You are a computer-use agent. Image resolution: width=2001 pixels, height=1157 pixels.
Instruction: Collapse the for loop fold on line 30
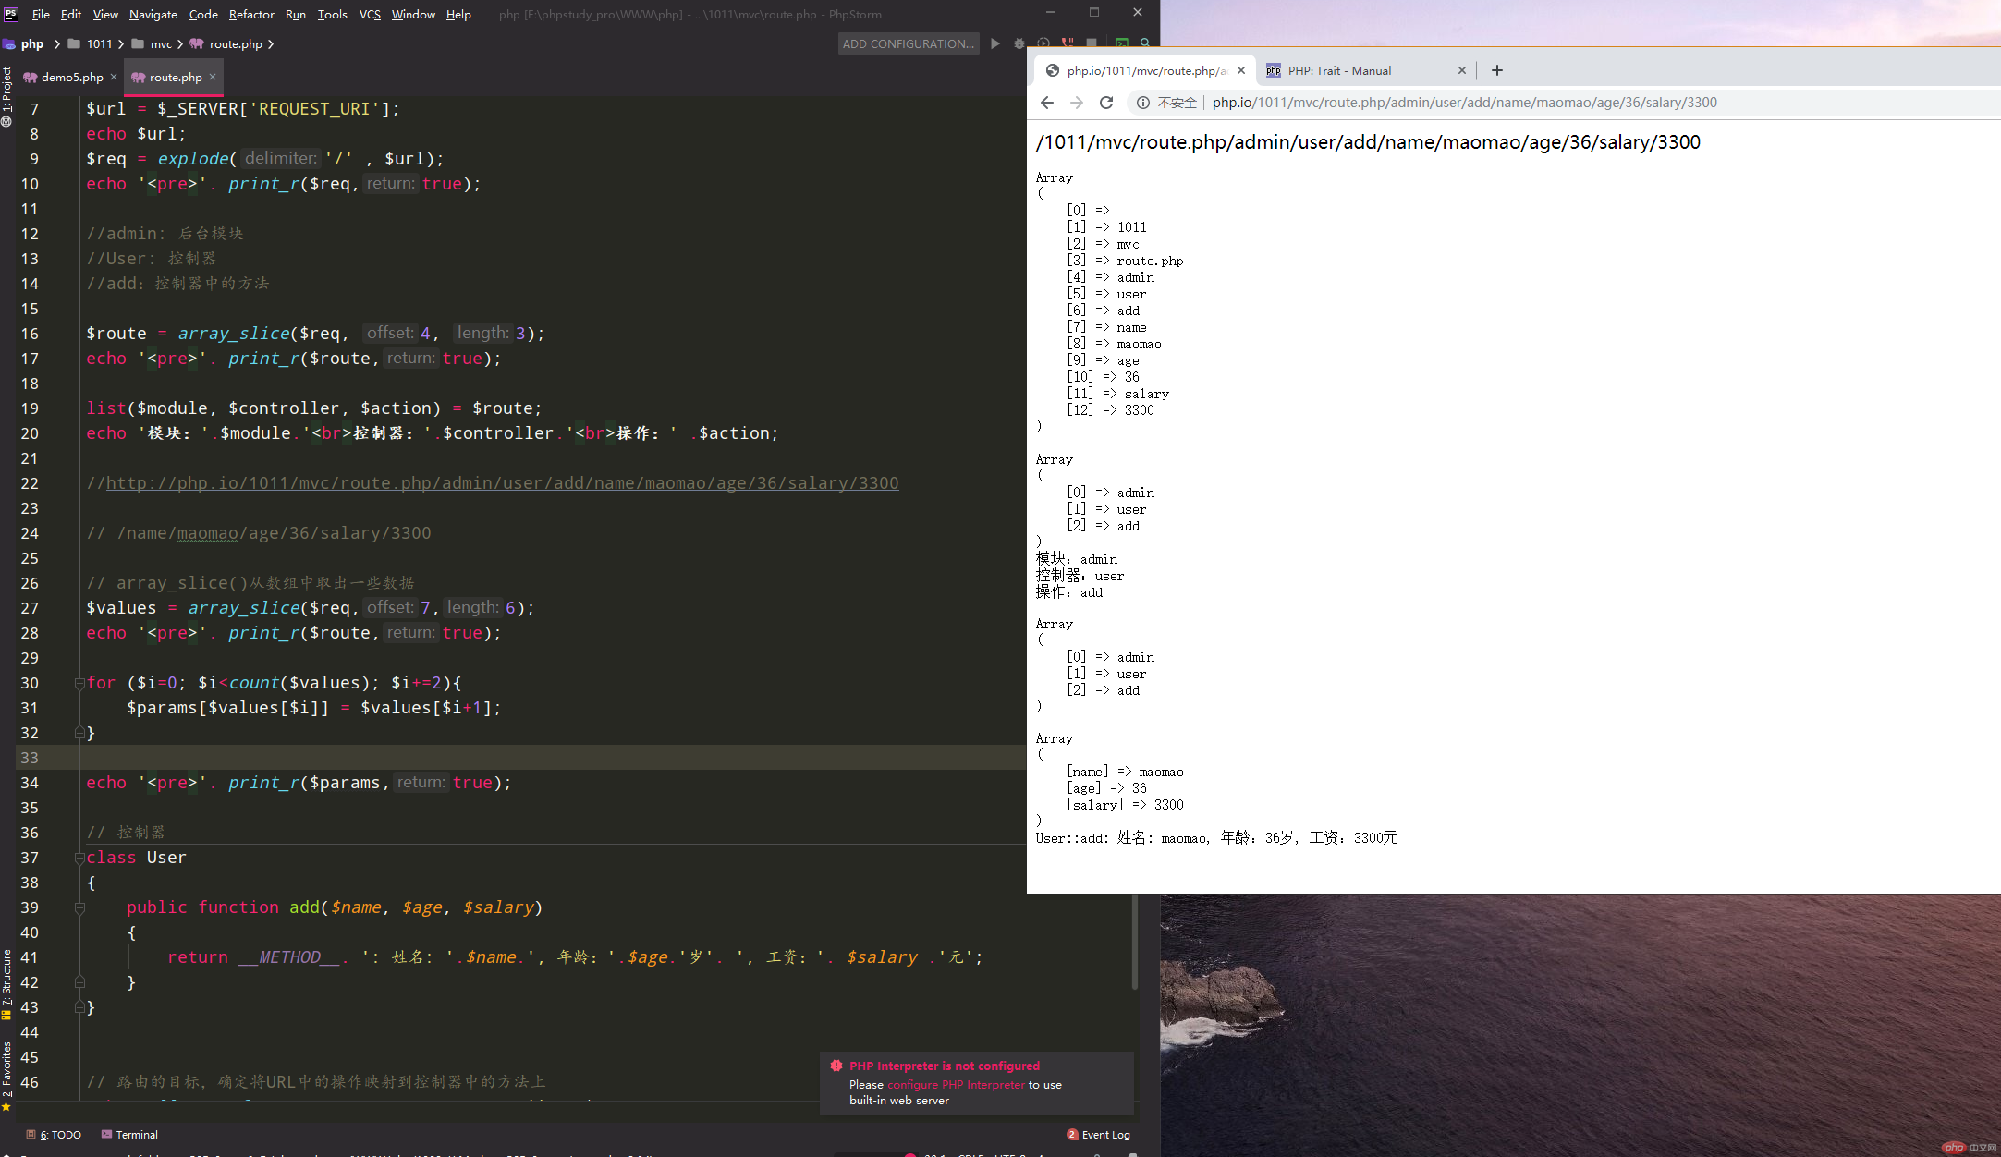tap(79, 683)
